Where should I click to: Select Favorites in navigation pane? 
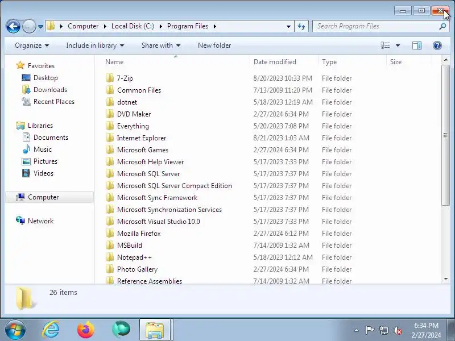41,66
